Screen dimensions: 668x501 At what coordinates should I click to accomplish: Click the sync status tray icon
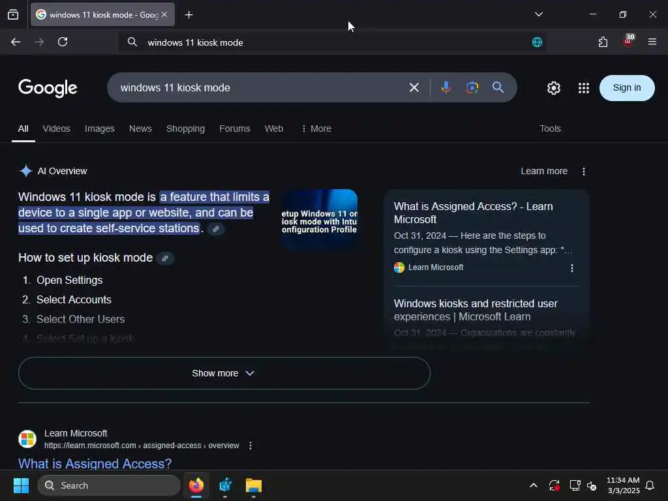(554, 485)
